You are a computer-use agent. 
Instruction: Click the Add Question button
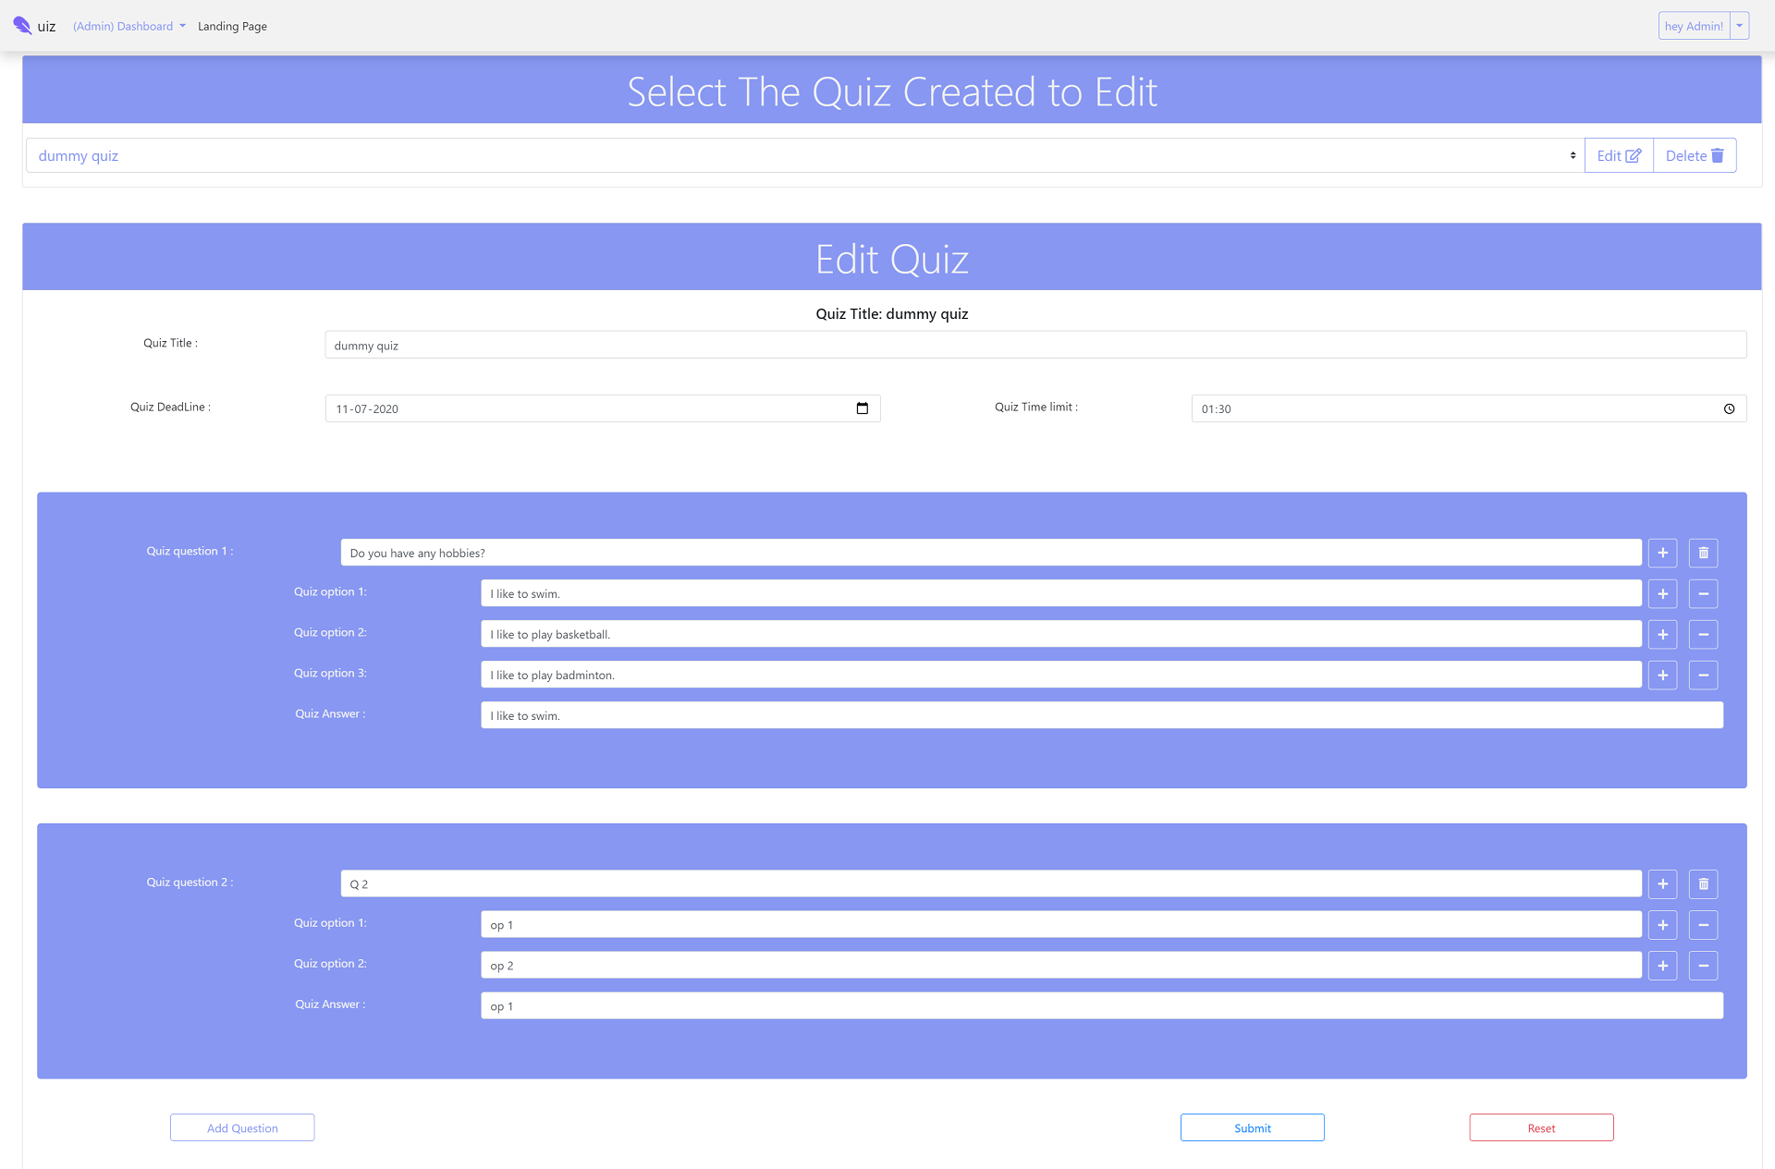[242, 1127]
